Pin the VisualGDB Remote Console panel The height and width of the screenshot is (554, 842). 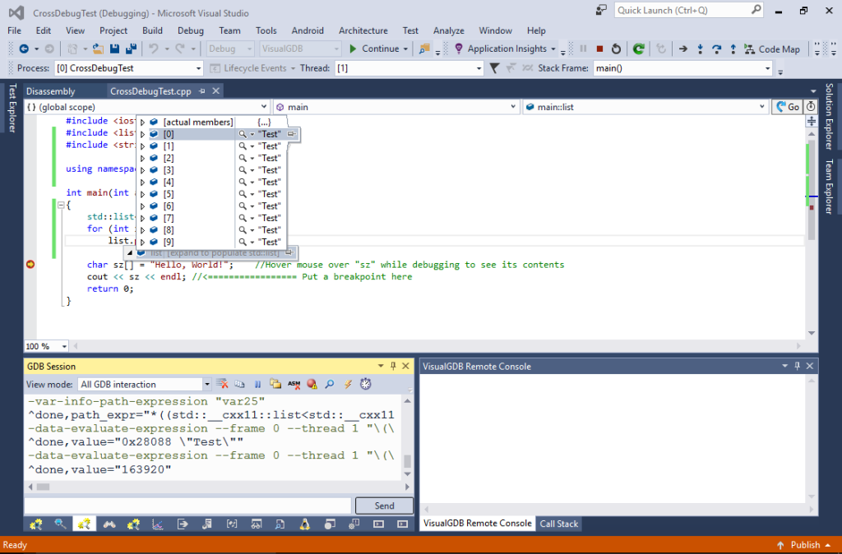798,366
